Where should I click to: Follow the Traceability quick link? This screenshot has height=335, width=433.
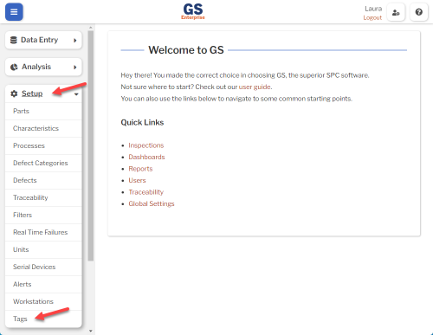click(146, 192)
